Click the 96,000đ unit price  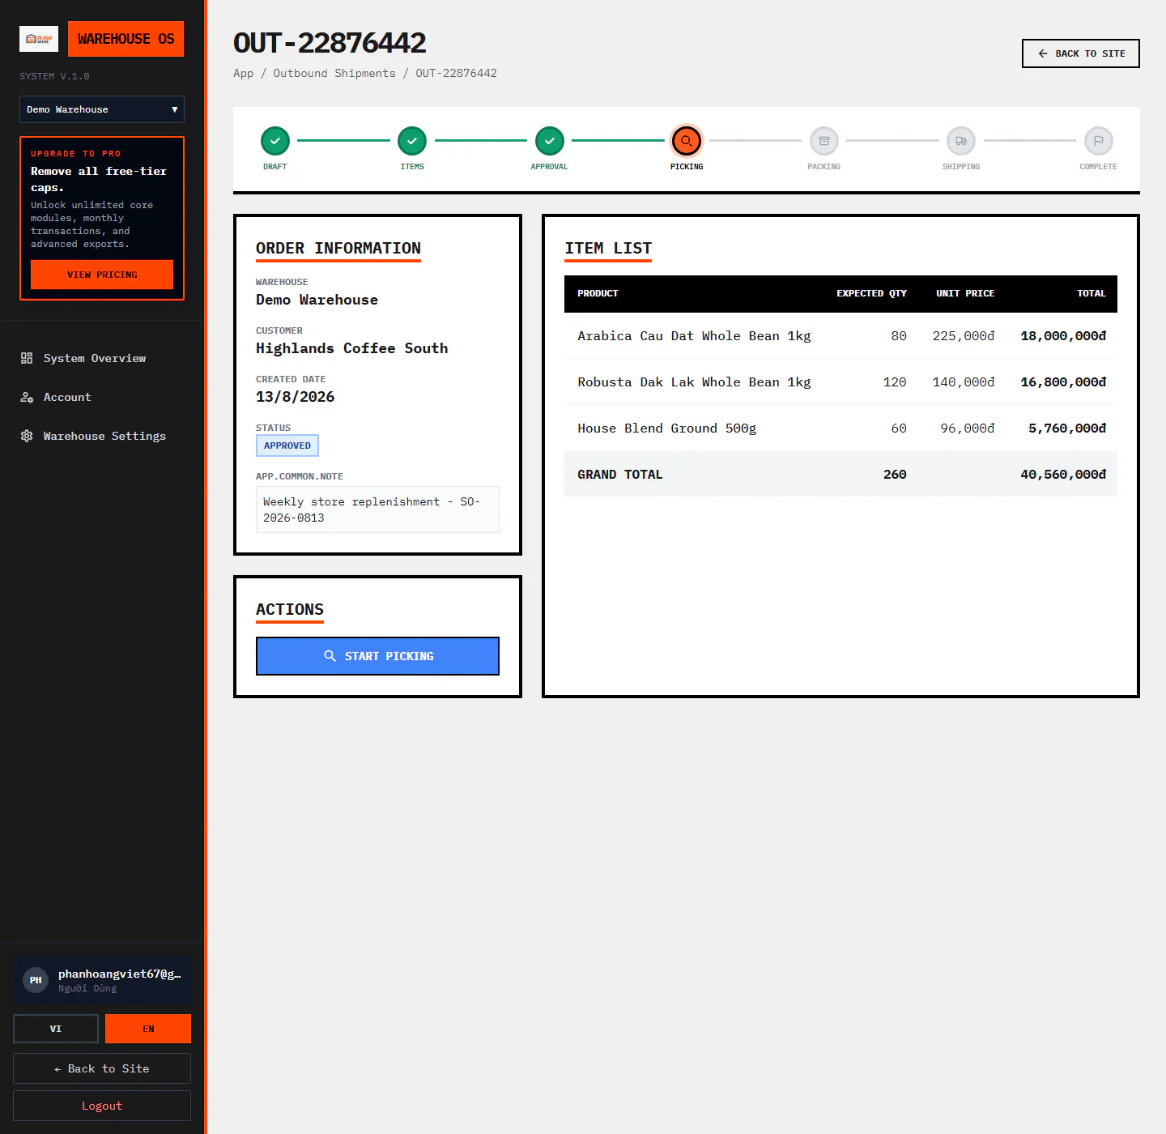tap(968, 428)
